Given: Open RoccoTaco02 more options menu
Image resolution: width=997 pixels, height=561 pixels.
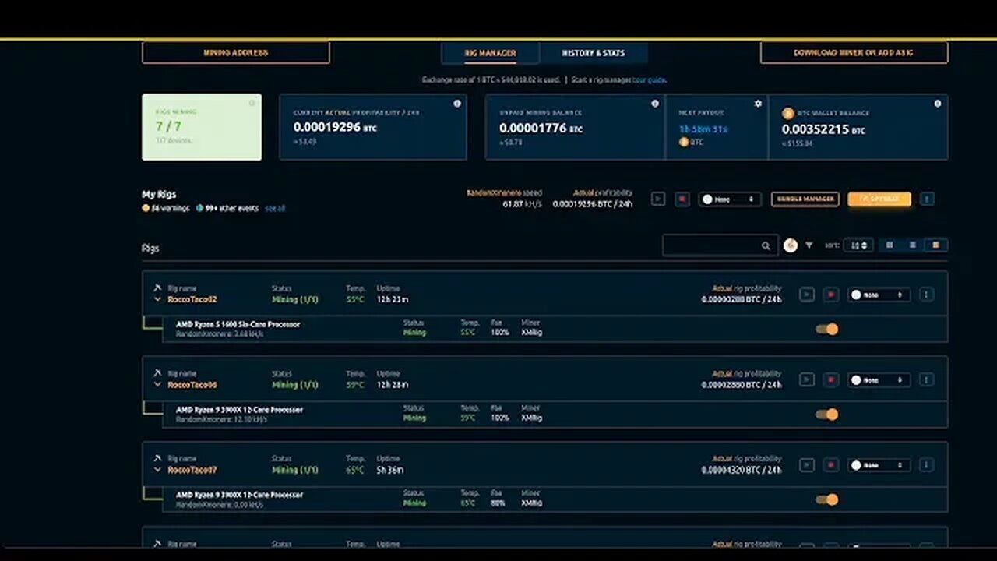Looking at the screenshot, I should pos(927,295).
